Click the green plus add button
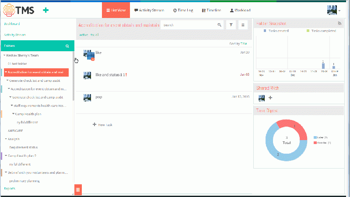The image size is (350, 197). click(46, 10)
